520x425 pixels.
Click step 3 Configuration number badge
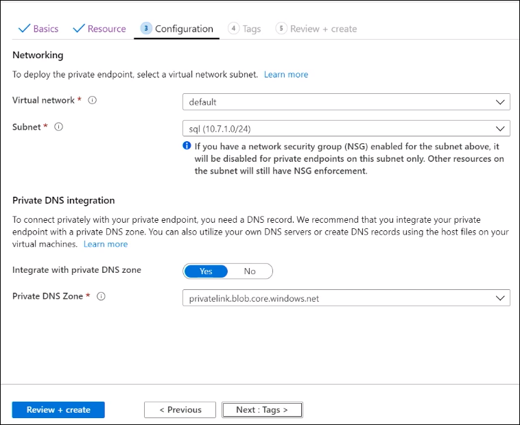point(146,29)
